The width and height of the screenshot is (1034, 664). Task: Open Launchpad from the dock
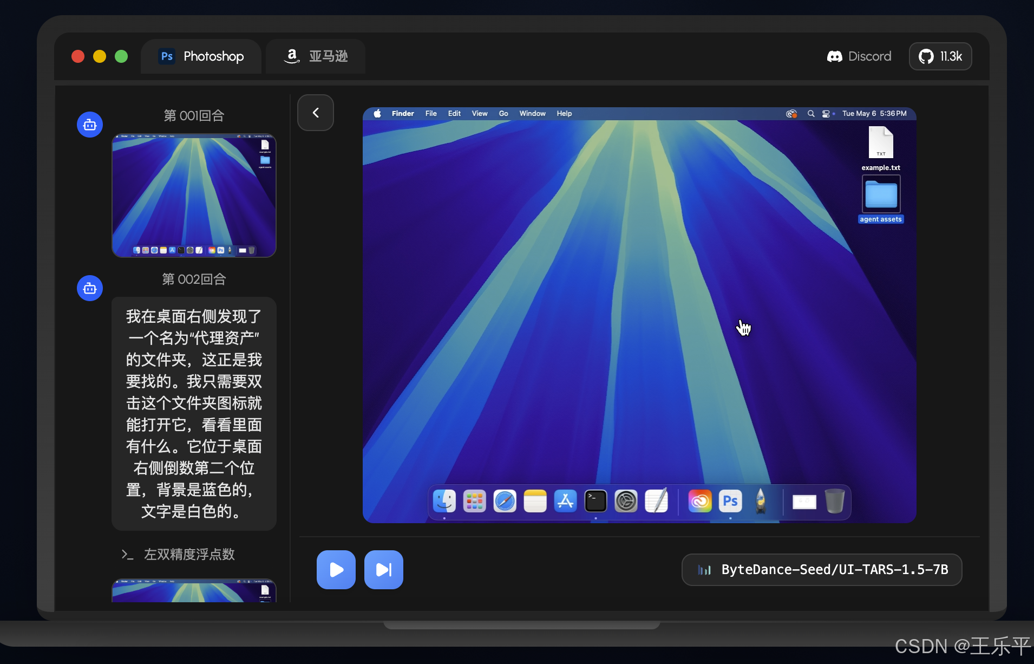[474, 502]
